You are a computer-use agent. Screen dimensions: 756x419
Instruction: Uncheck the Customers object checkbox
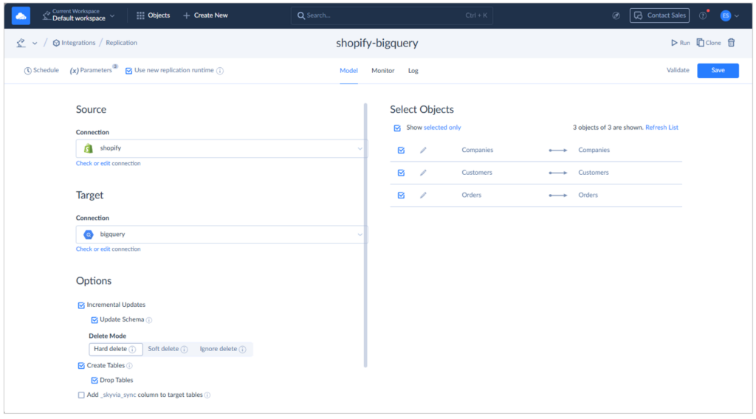pyautogui.click(x=401, y=173)
